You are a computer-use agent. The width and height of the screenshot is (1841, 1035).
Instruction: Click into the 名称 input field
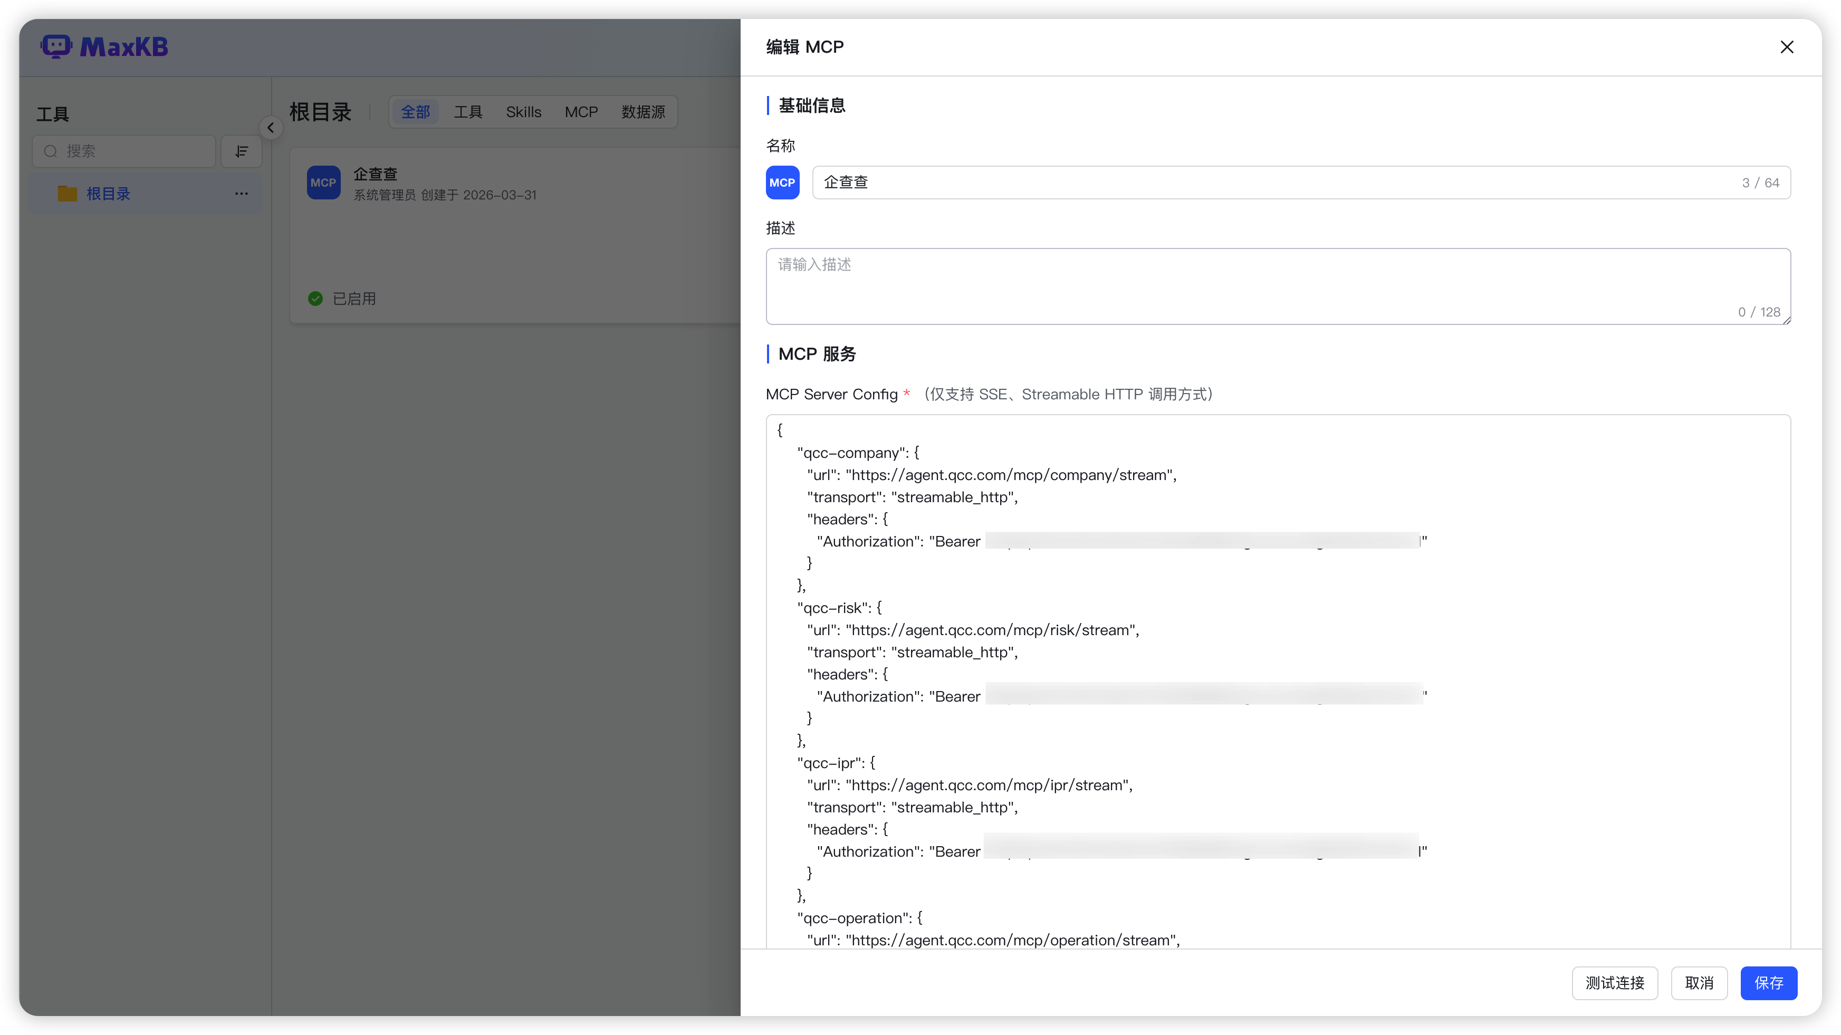1272,183
